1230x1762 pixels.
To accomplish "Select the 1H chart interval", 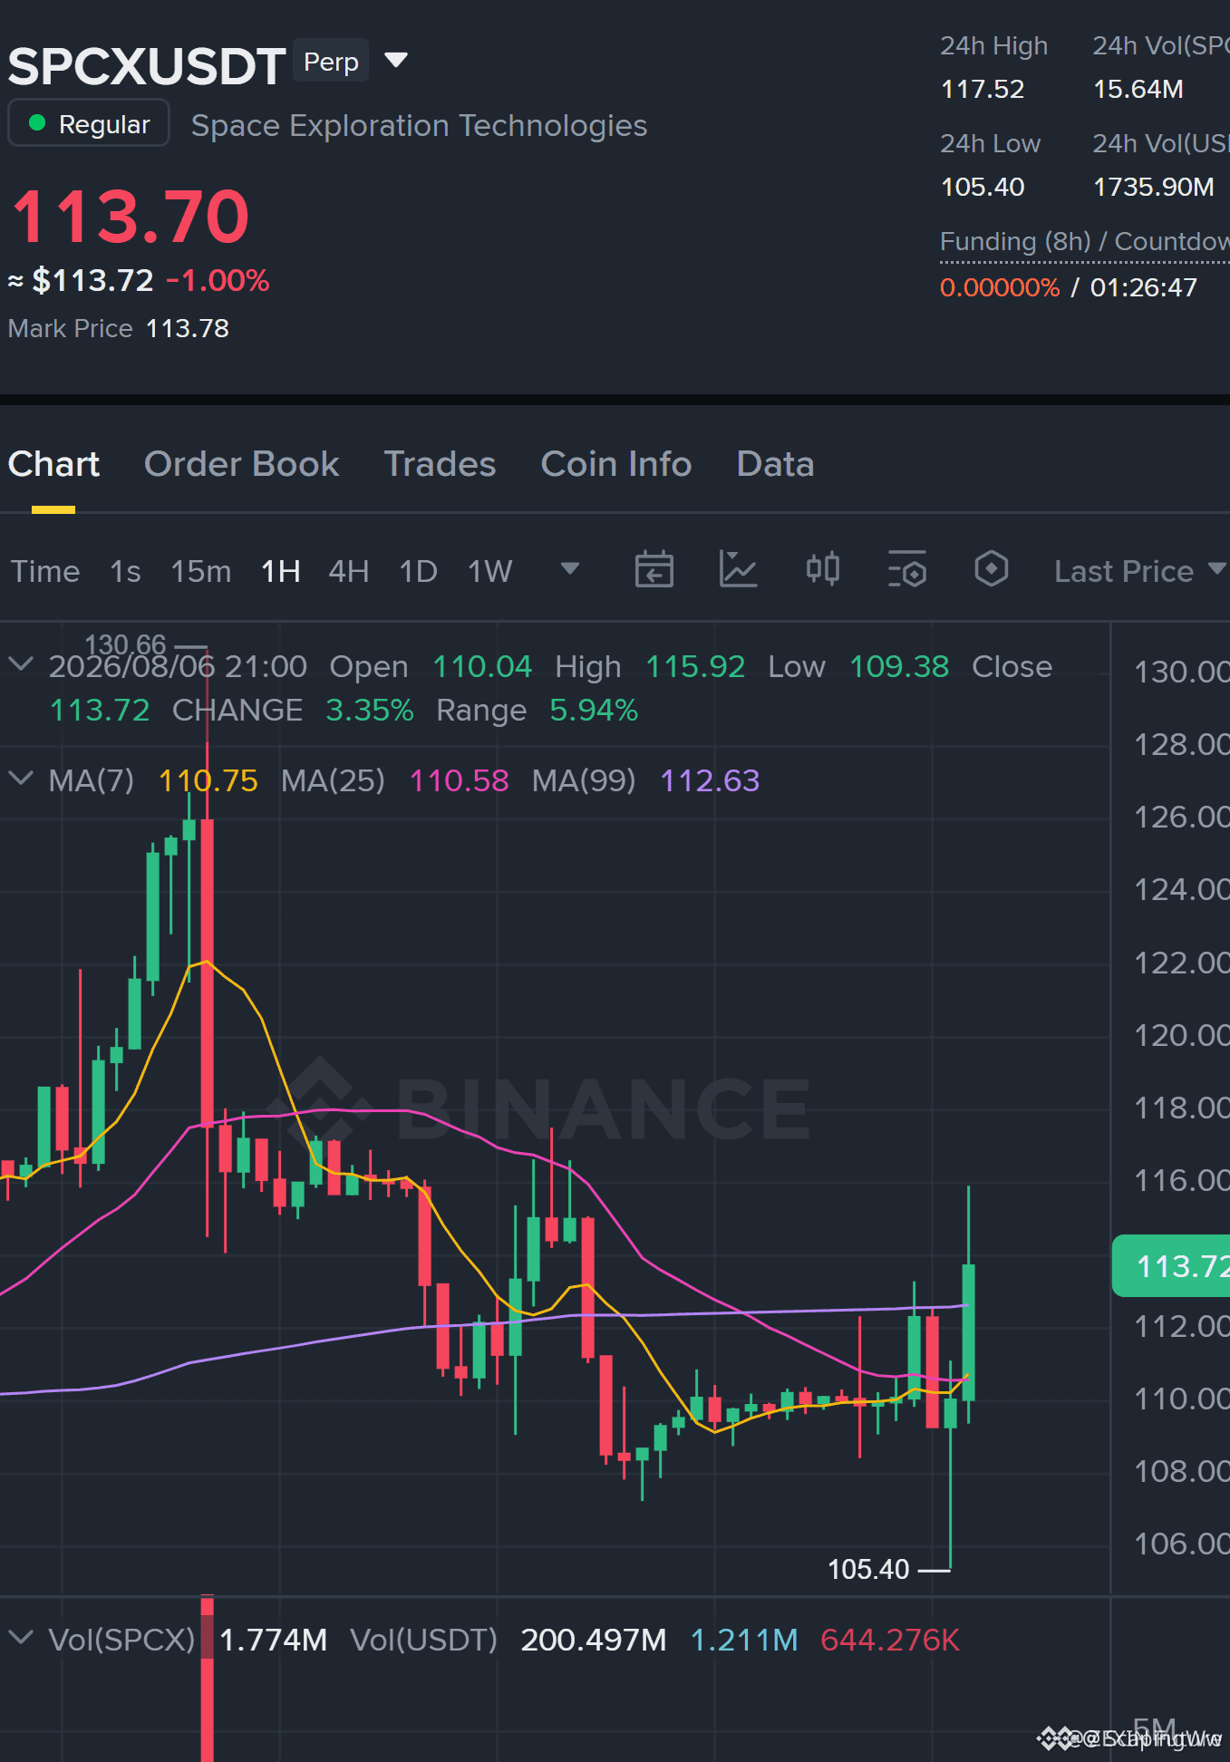I will (x=281, y=571).
